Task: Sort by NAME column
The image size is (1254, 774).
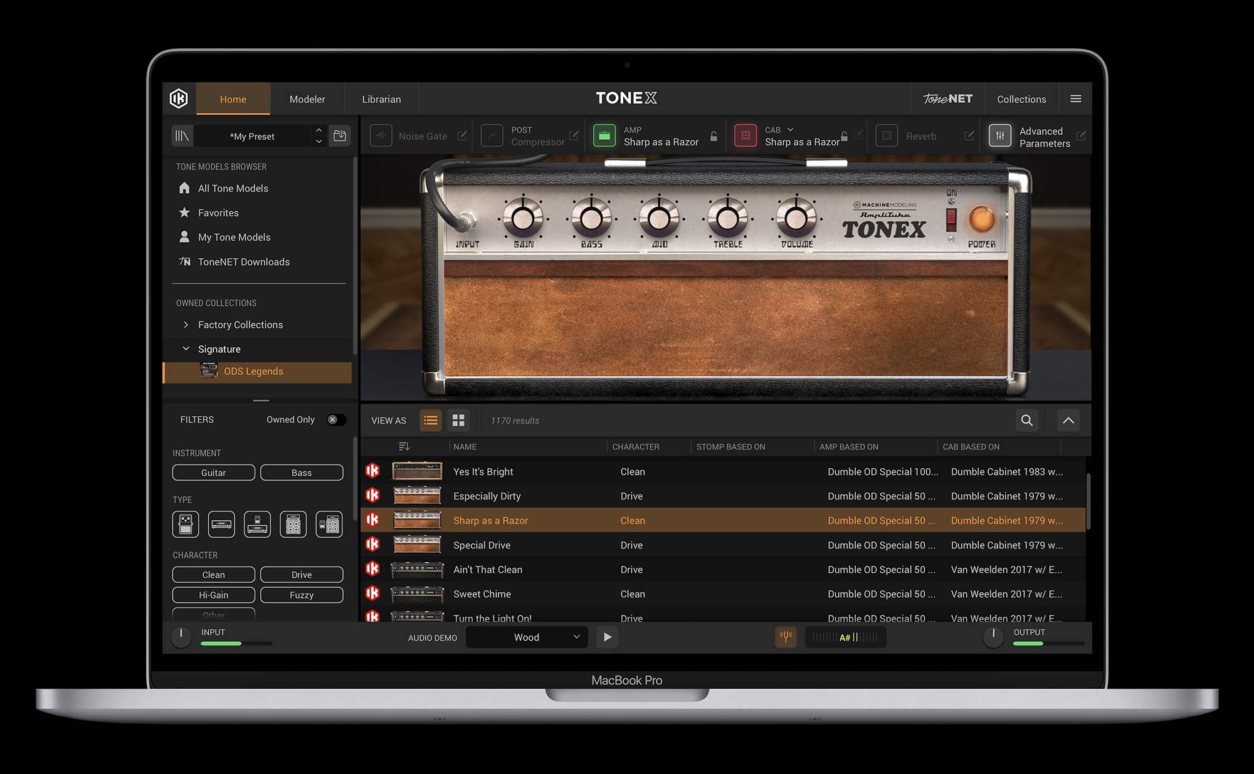Action: point(465,447)
